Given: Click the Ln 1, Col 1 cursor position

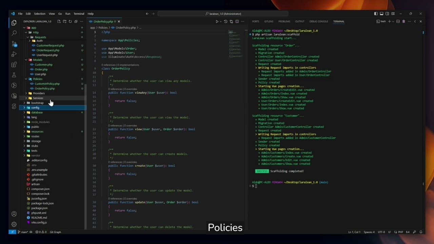Looking at the screenshot, I should point(354,232).
